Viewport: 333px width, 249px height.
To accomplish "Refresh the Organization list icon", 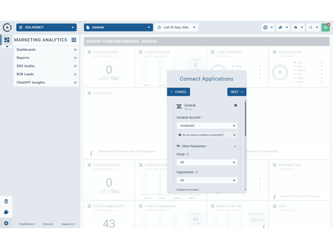I will point(197,172).
